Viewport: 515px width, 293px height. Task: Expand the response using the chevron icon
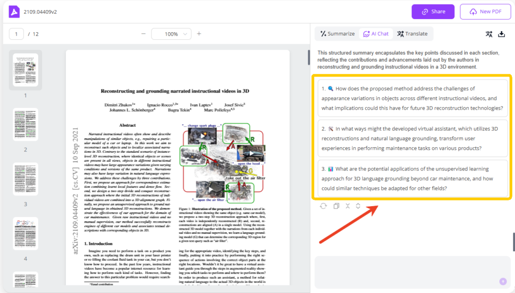coord(359,206)
